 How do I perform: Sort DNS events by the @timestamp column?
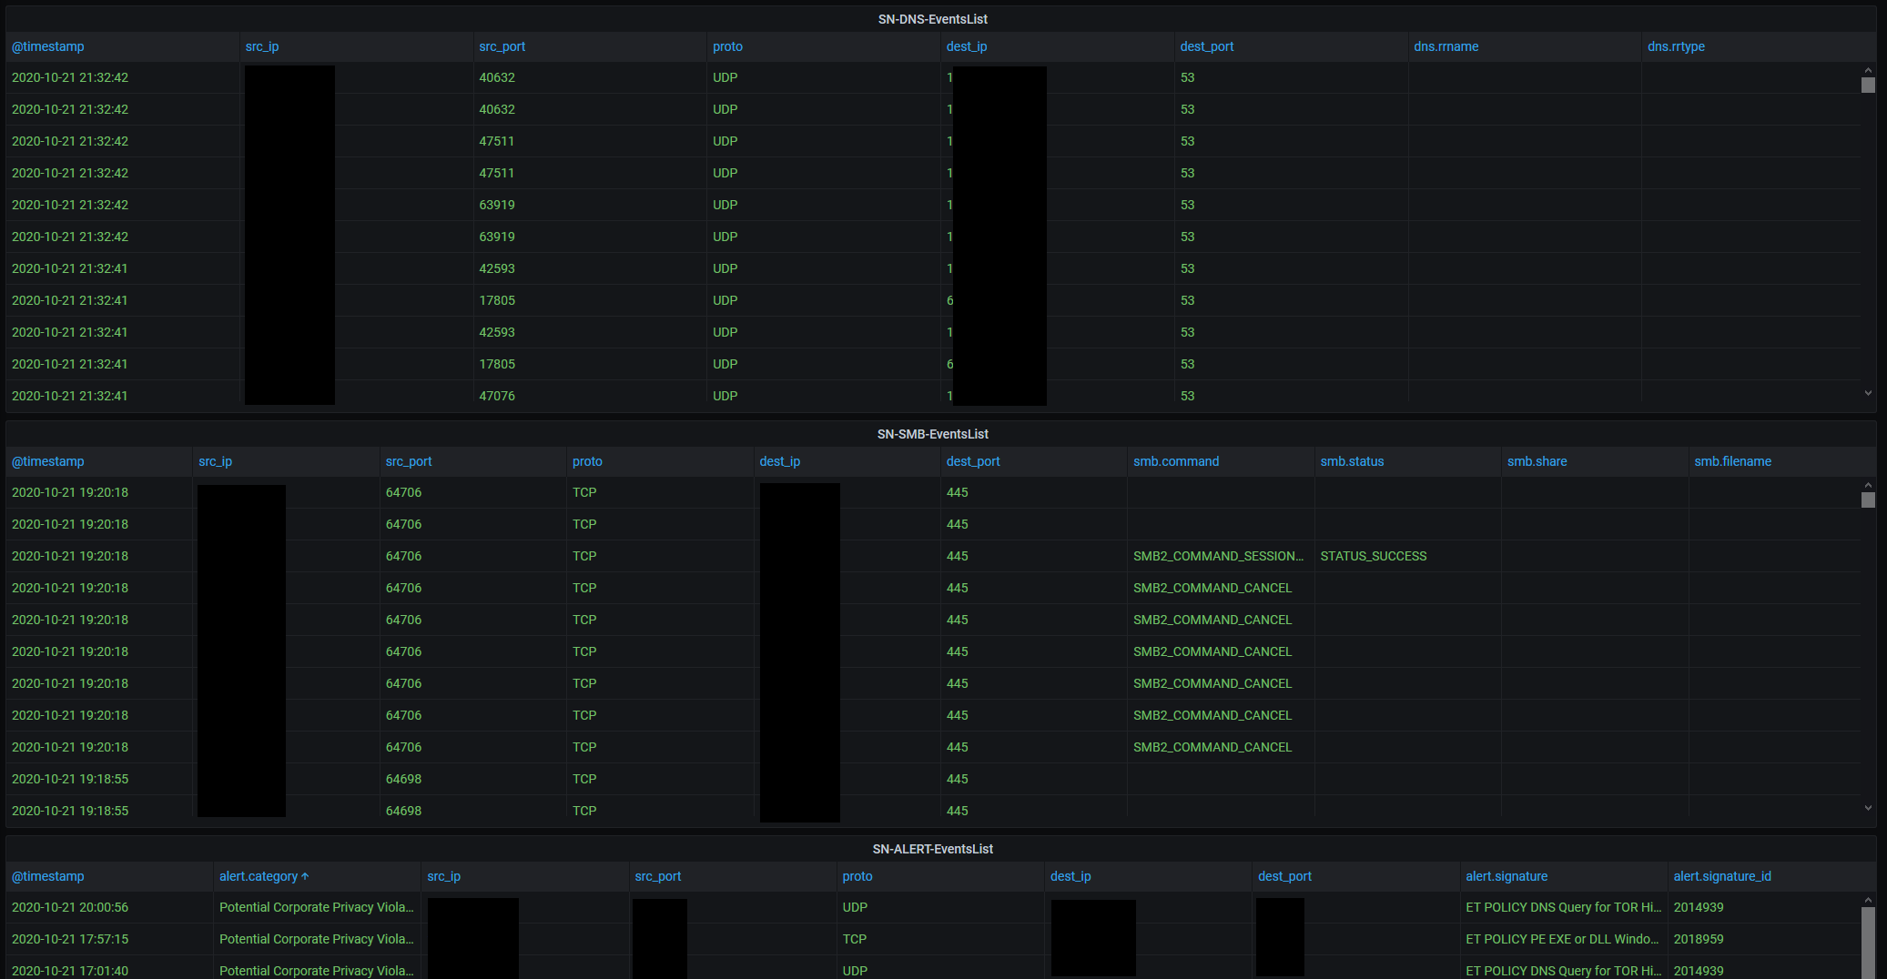(48, 46)
